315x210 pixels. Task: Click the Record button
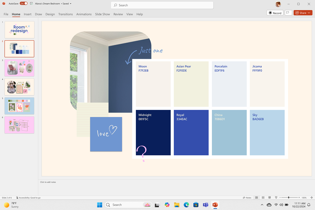pos(275,13)
